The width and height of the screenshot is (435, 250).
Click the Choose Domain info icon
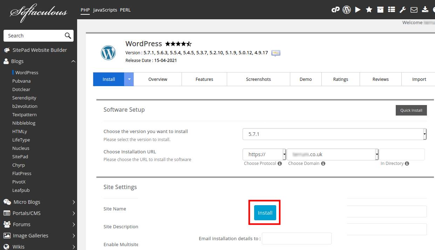click(x=323, y=164)
